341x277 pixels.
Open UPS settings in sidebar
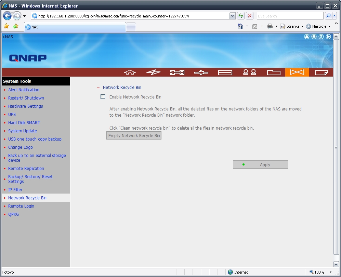tap(12, 114)
